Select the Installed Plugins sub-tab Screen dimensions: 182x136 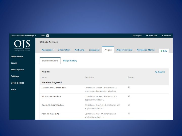point(50,61)
